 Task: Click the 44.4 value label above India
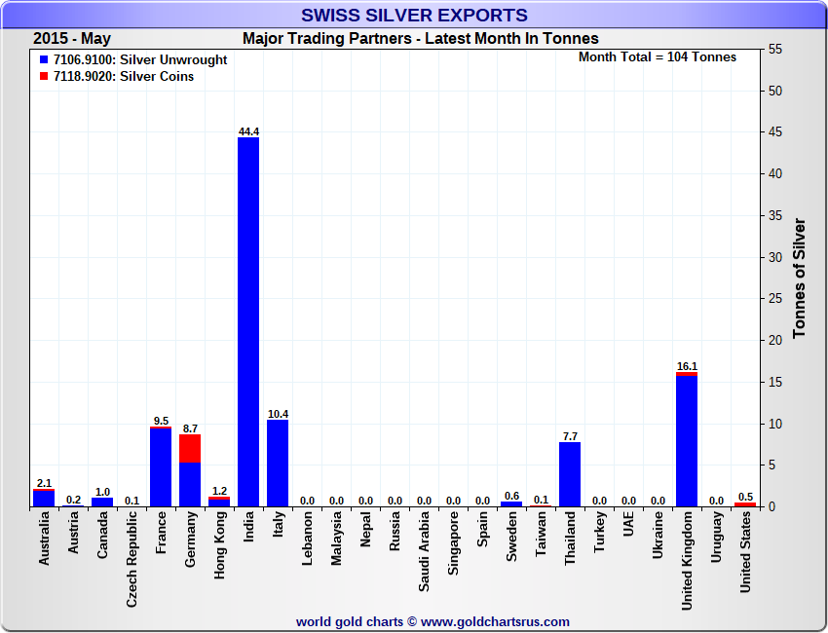point(248,131)
